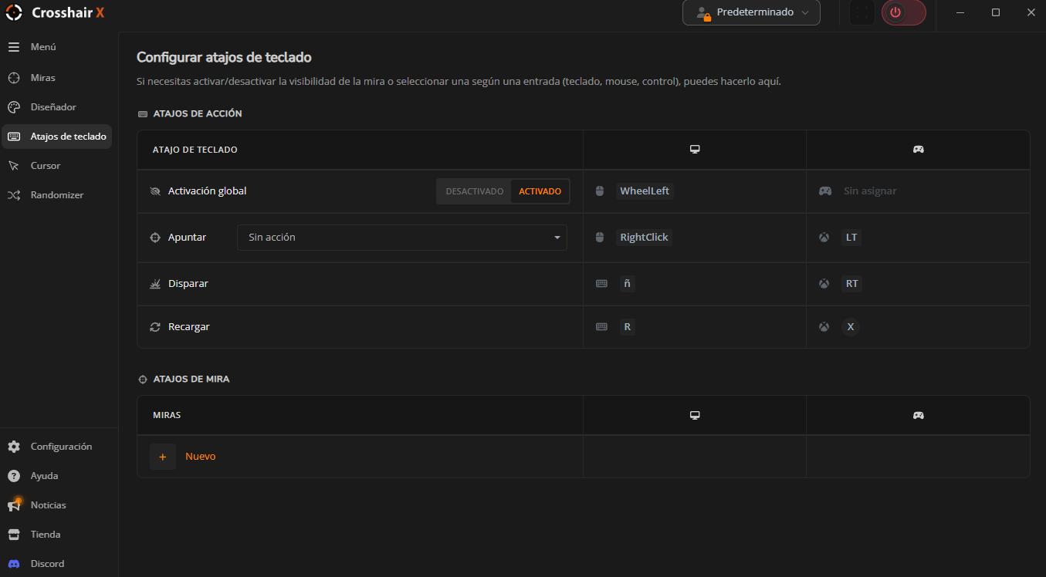Click the Crosshair X logo icon
The image size is (1046, 577).
pyautogui.click(x=14, y=12)
